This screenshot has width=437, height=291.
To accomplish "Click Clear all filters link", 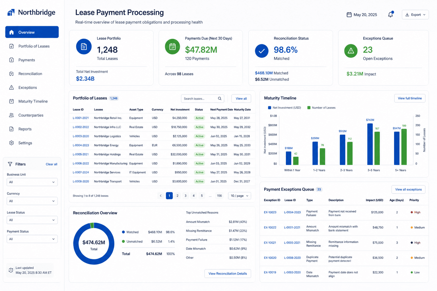I will pos(51,164).
